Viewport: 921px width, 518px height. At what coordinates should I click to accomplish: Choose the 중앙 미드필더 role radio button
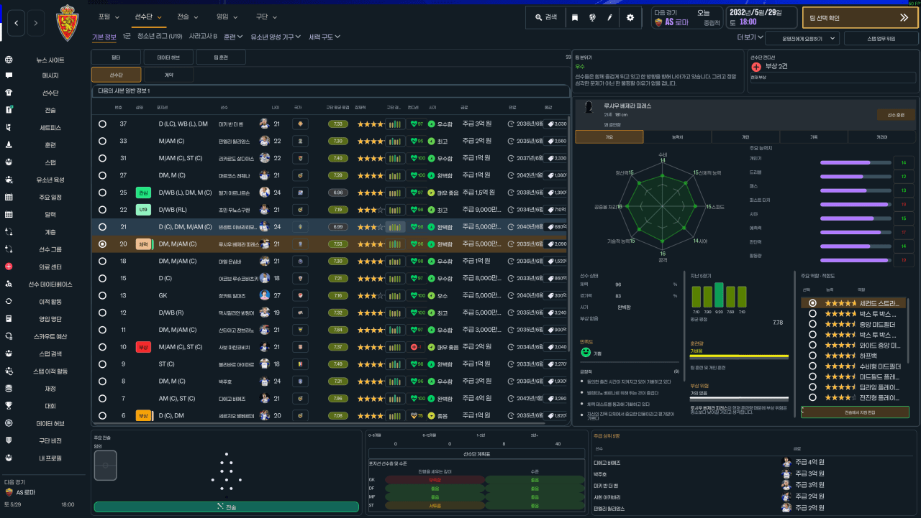[x=812, y=324]
